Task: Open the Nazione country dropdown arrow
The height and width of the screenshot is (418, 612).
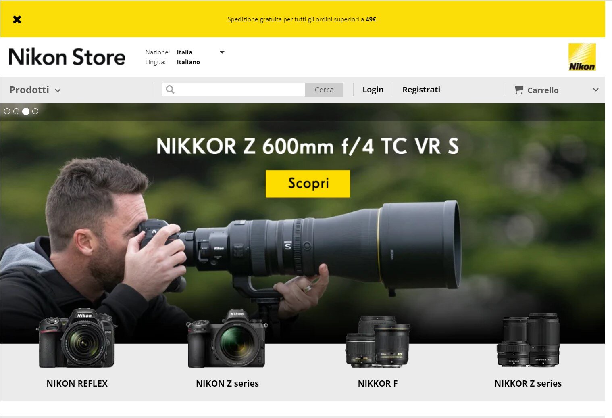Action: coord(222,52)
